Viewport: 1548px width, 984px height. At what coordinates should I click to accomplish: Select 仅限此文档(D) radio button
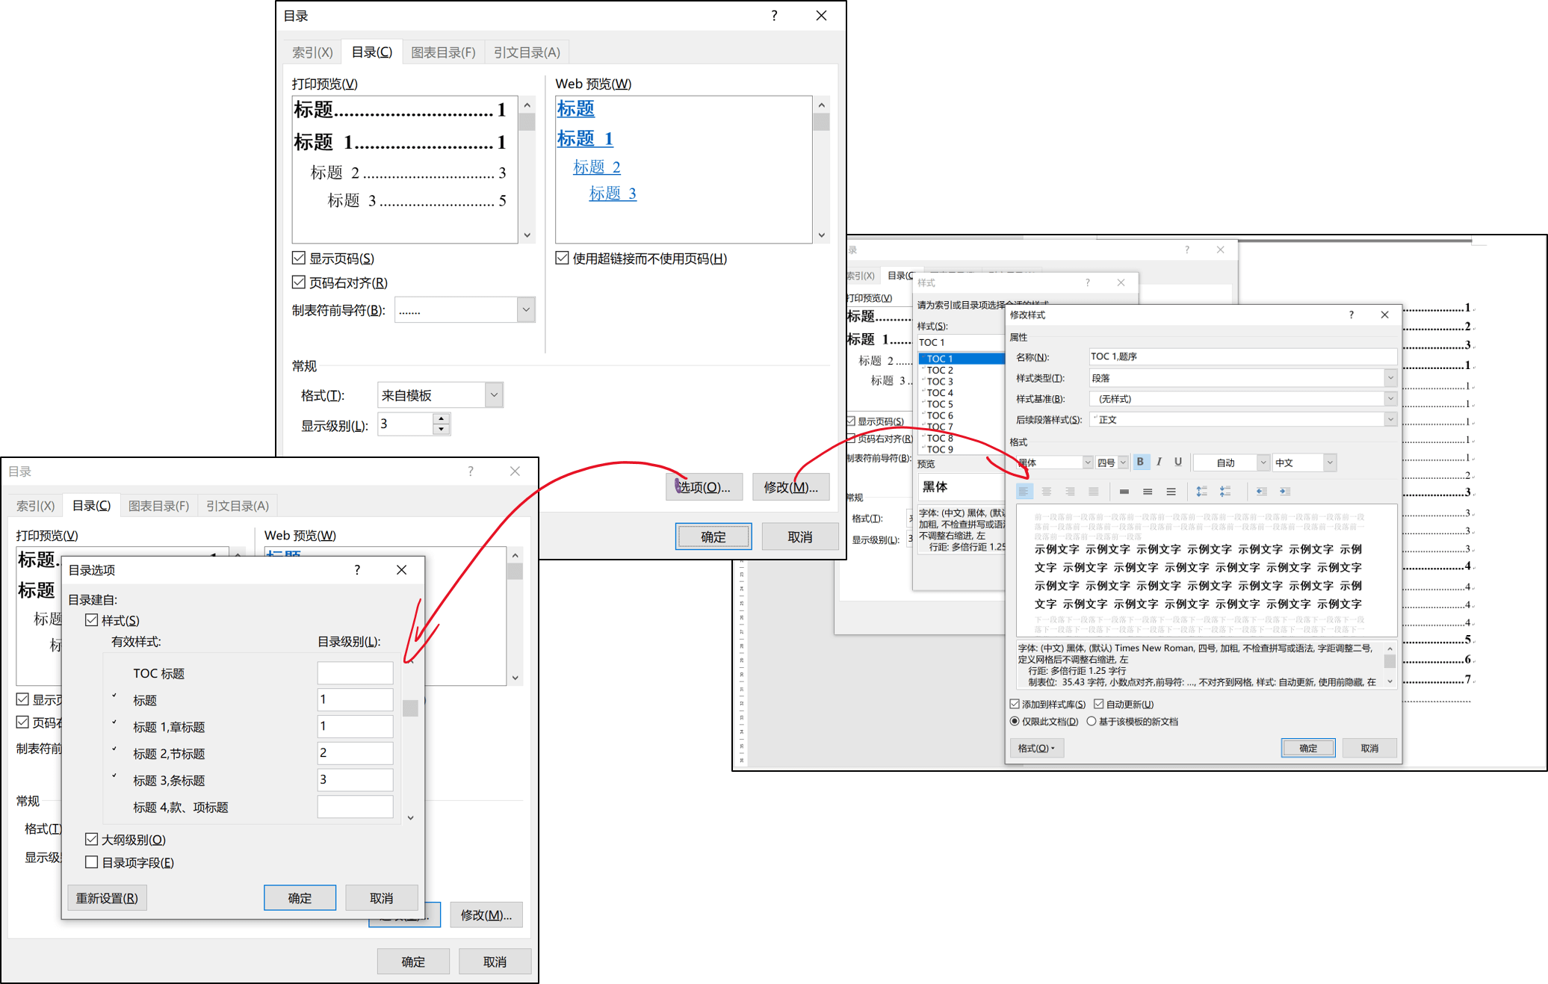(1015, 721)
